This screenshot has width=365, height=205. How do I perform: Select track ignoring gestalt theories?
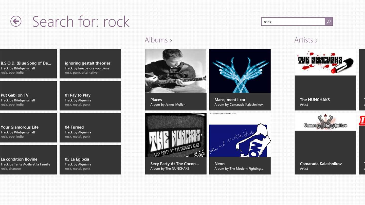click(90, 64)
